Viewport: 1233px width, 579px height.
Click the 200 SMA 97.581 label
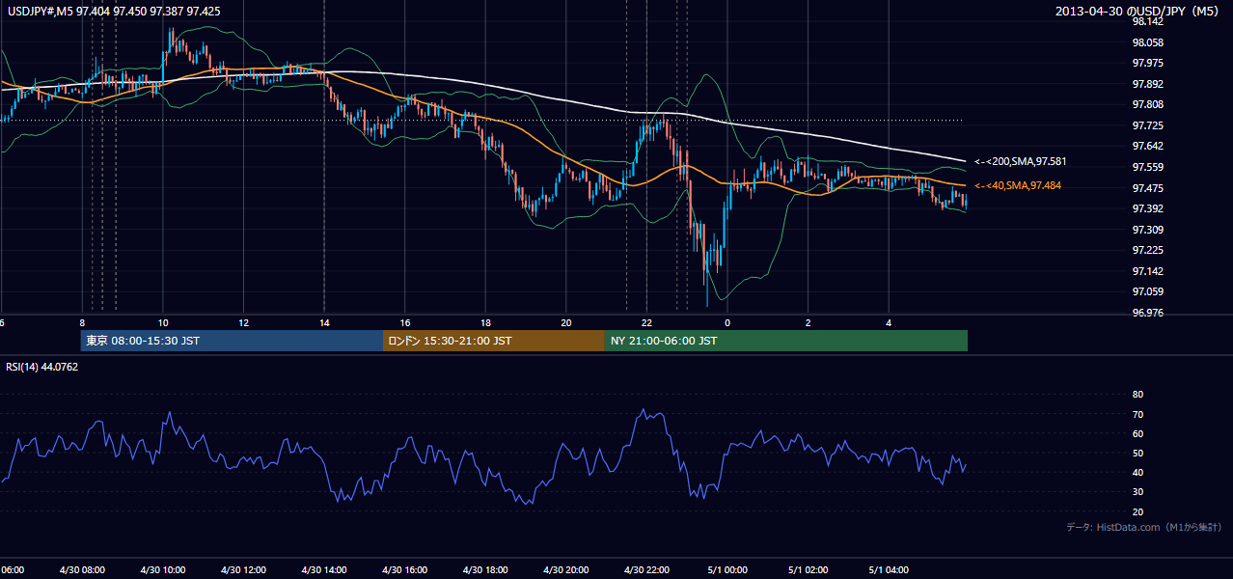coord(1020,161)
